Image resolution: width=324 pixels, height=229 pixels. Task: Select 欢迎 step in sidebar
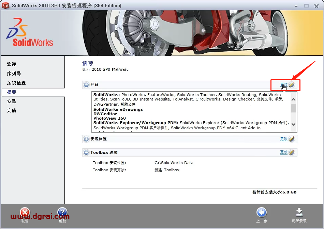[12, 64]
